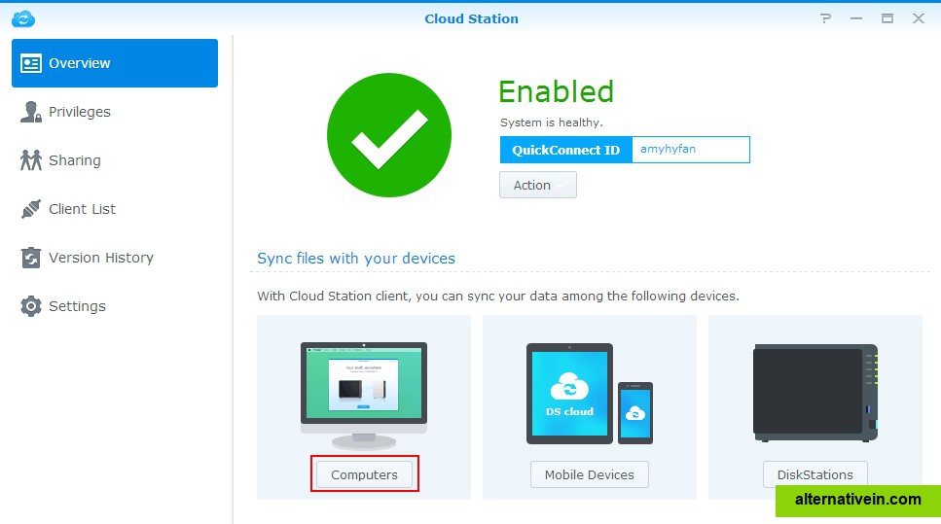This screenshot has height=524, width=941.
Task: Click the 'Sync files with your devices' heading
Action: 356,259
